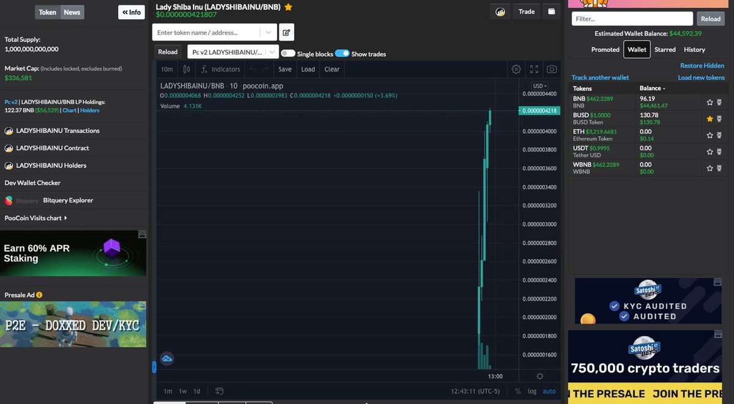
Task: Open the candlestick chart style selector
Action: pos(187,69)
